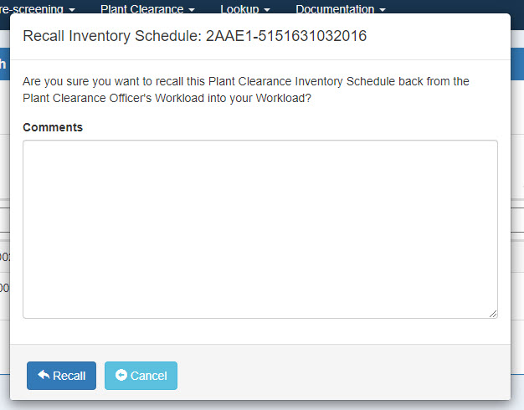Click the Comments field label

pyautogui.click(x=53, y=127)
